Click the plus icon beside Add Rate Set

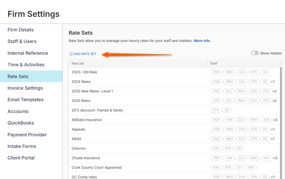click(x=71, y=54)
